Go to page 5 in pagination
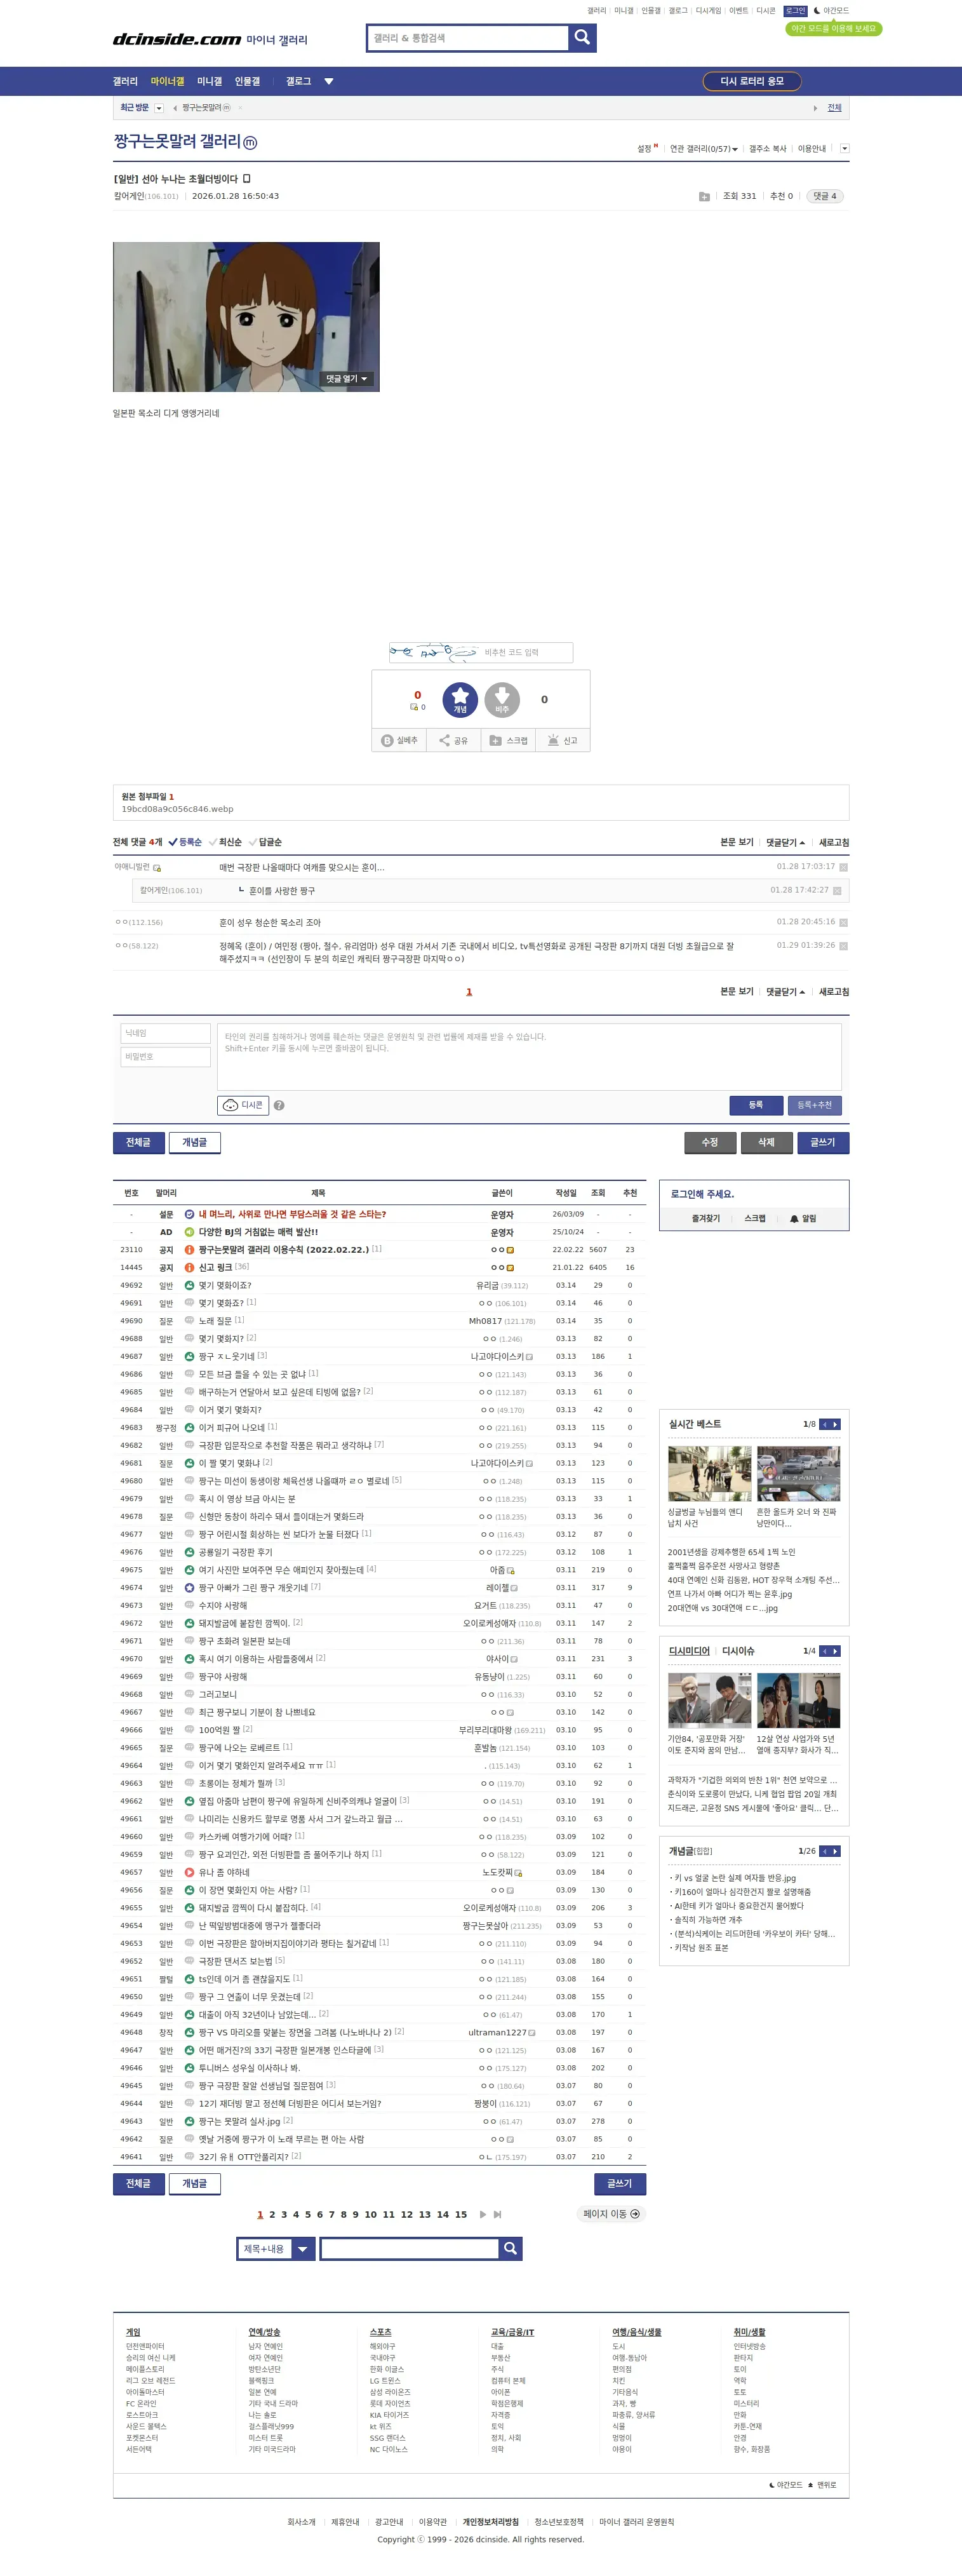962x2576 pixels. tap(308, 2214)
